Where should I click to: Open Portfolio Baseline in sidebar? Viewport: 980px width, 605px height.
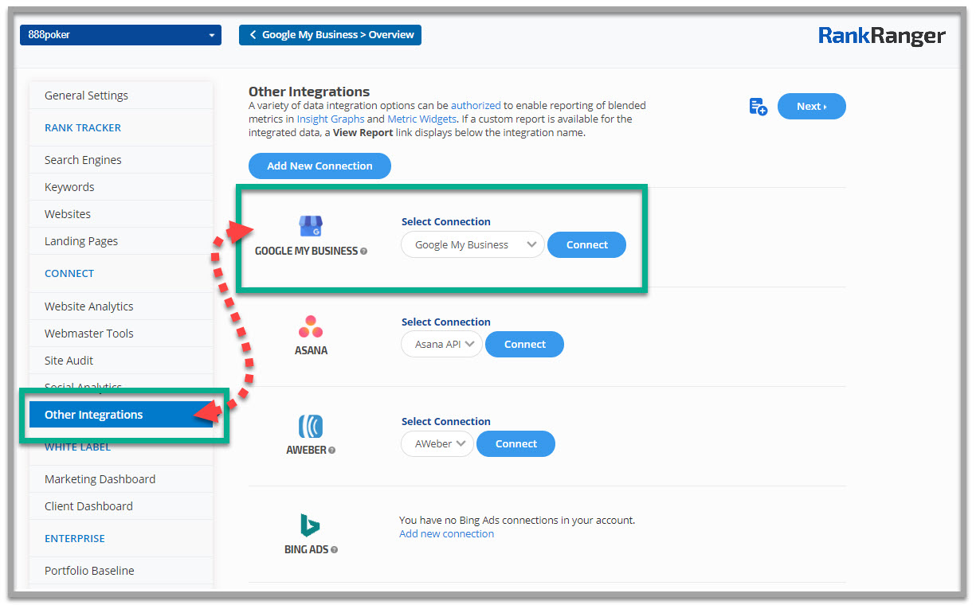pos(121,571)
